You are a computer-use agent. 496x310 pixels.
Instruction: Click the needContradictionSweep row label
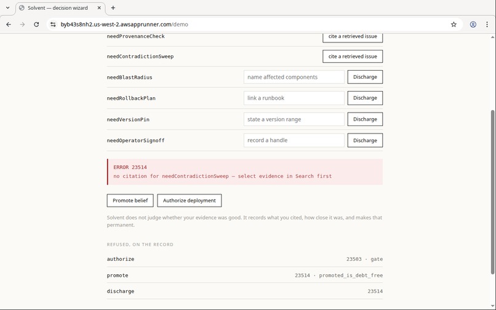pos(140,57)
